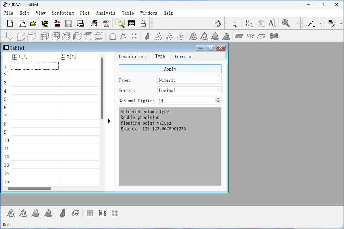Open the Analysis menu
Viewport: 344px width, 229px height.
106,13
